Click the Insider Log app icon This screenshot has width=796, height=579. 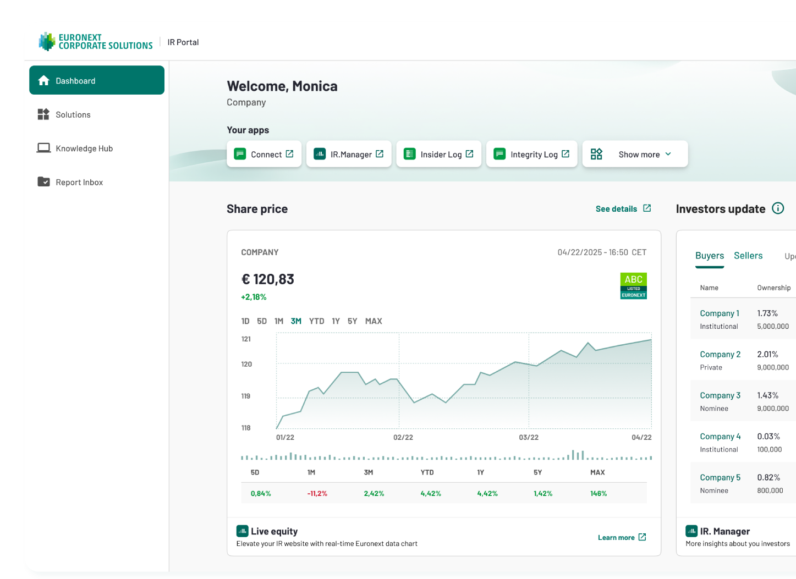pyautogui.click(x=409, y=154)
